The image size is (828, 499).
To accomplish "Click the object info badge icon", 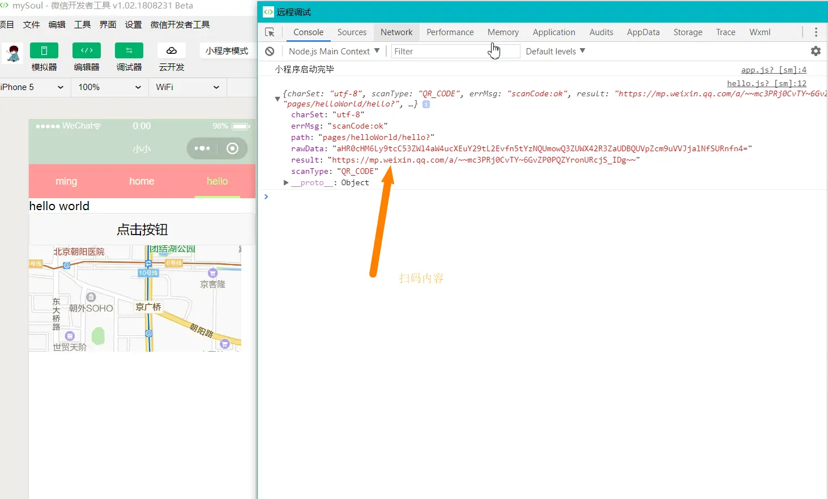I will click(x=426, y=104).
